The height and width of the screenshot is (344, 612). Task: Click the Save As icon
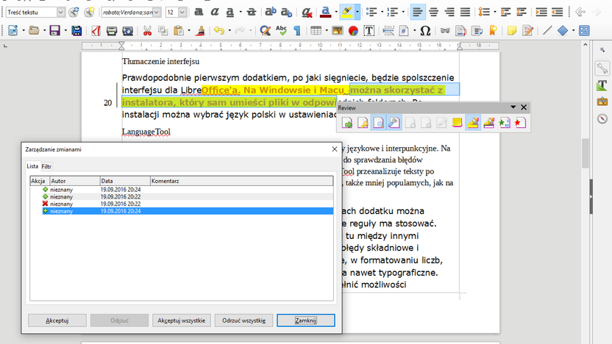pos(76,30)
